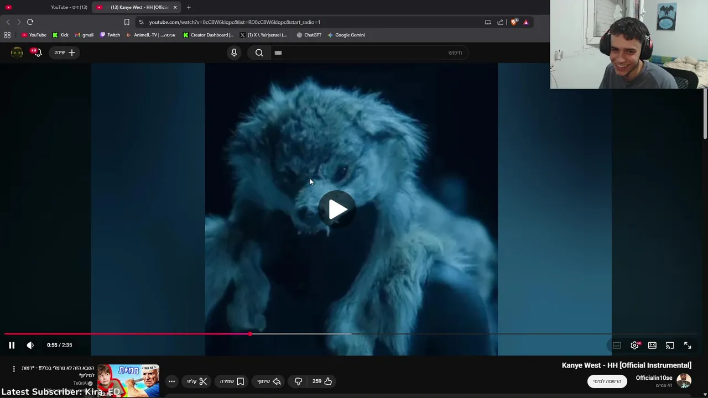The image size is (708, 398).
Task: Open the gmail bookmark
Action: pos(84,35)
